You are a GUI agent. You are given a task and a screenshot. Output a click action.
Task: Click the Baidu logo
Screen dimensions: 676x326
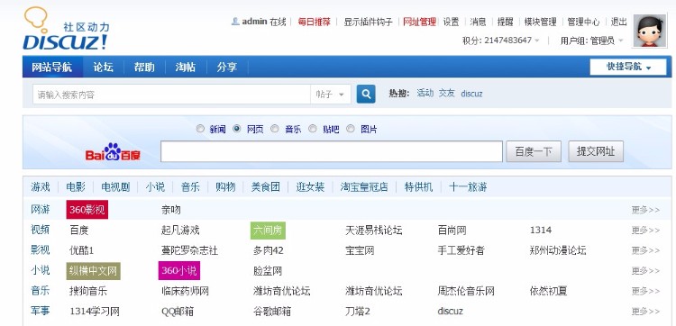pos(113,152)
